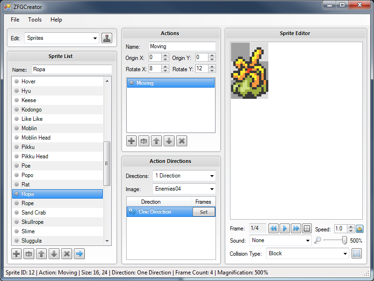Select Keese in the Sprite List
This screenshot has height=281, width=374.
tap(58, 100)
